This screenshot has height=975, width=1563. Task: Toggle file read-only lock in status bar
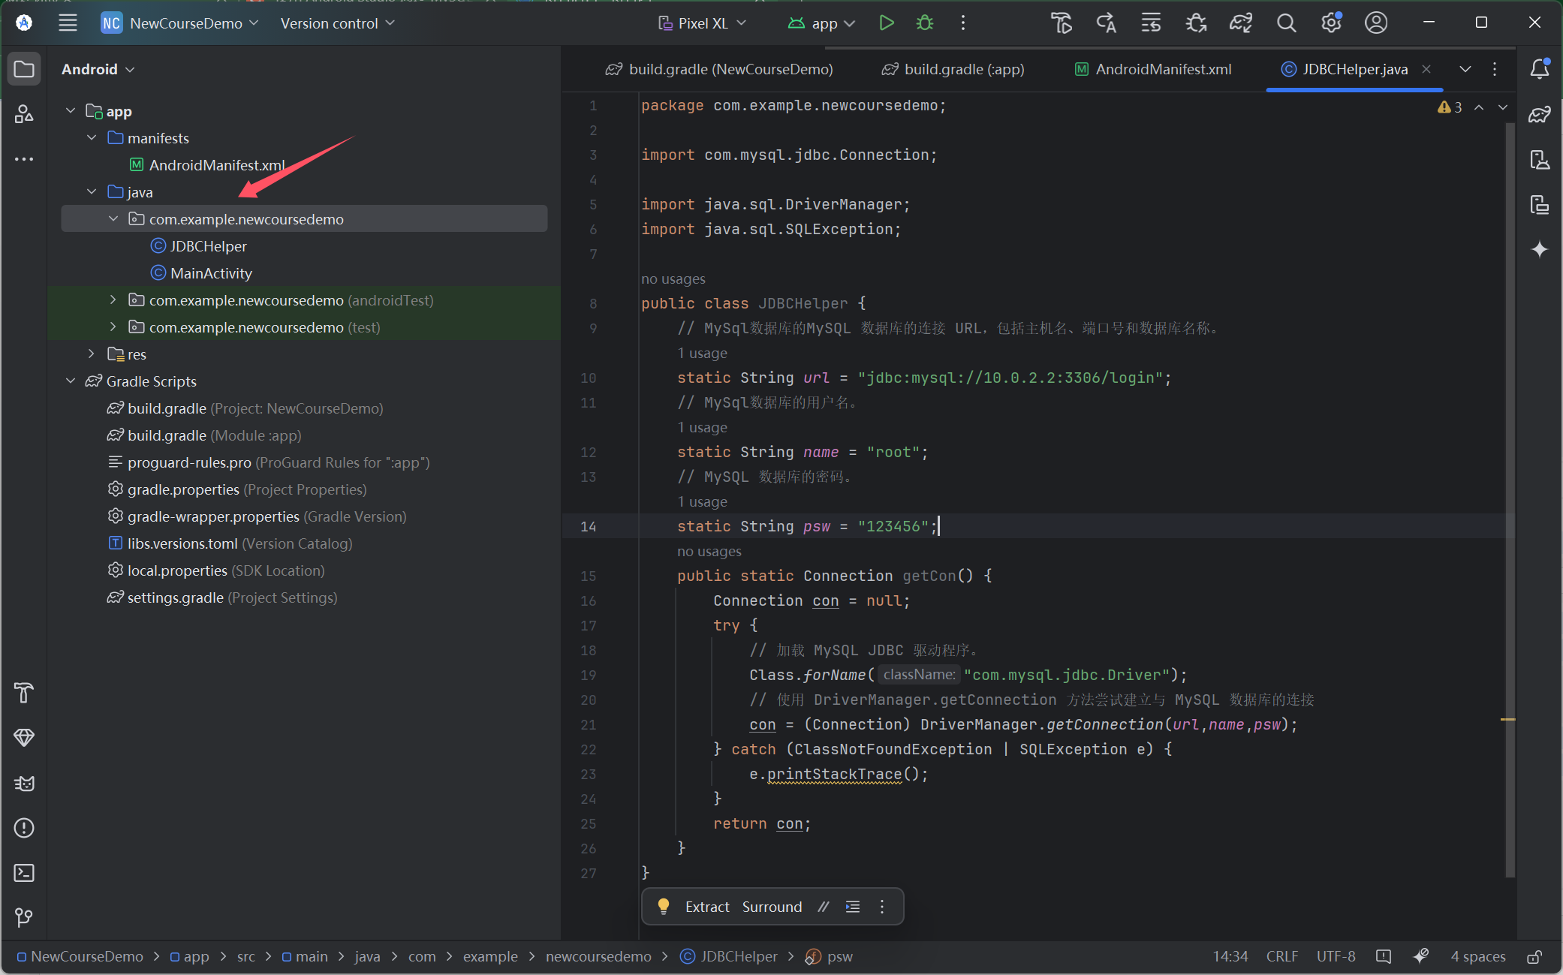pyautogui.click(x=1534, y=957)
